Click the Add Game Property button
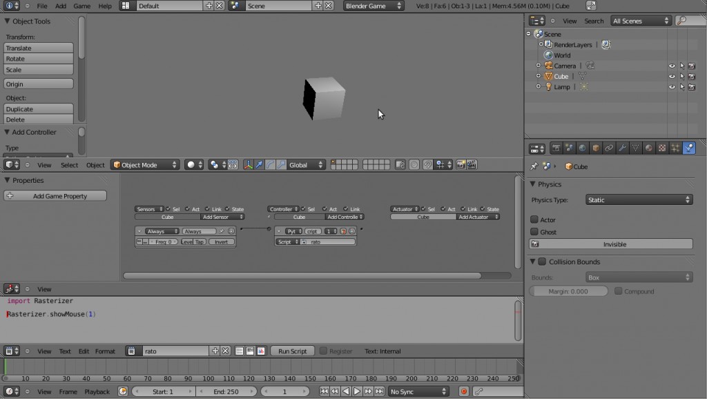Image resolution: width=707 pixels, height=399 pixels. coord(57,195)
